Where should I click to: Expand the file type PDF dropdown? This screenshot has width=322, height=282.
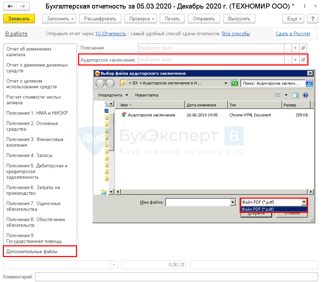[304, 202]
